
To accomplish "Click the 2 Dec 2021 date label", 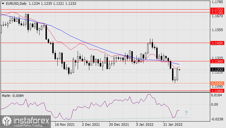I will (91, 124).
